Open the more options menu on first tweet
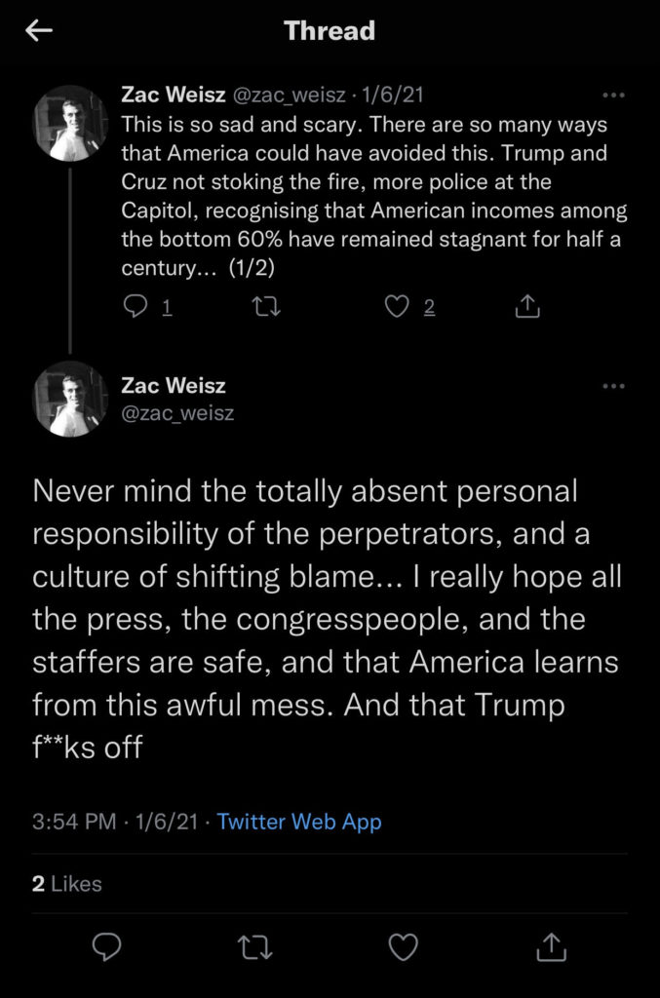The height and width of the screenshot is (998, 660). point(613,96)
